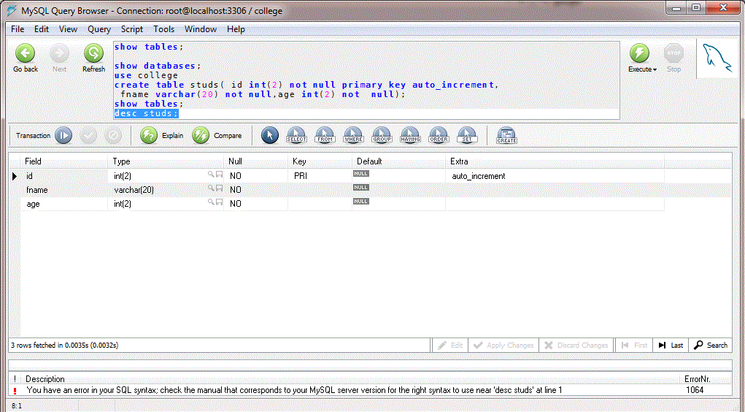
Task: Click the Extra column header
Action: point(555,161)
